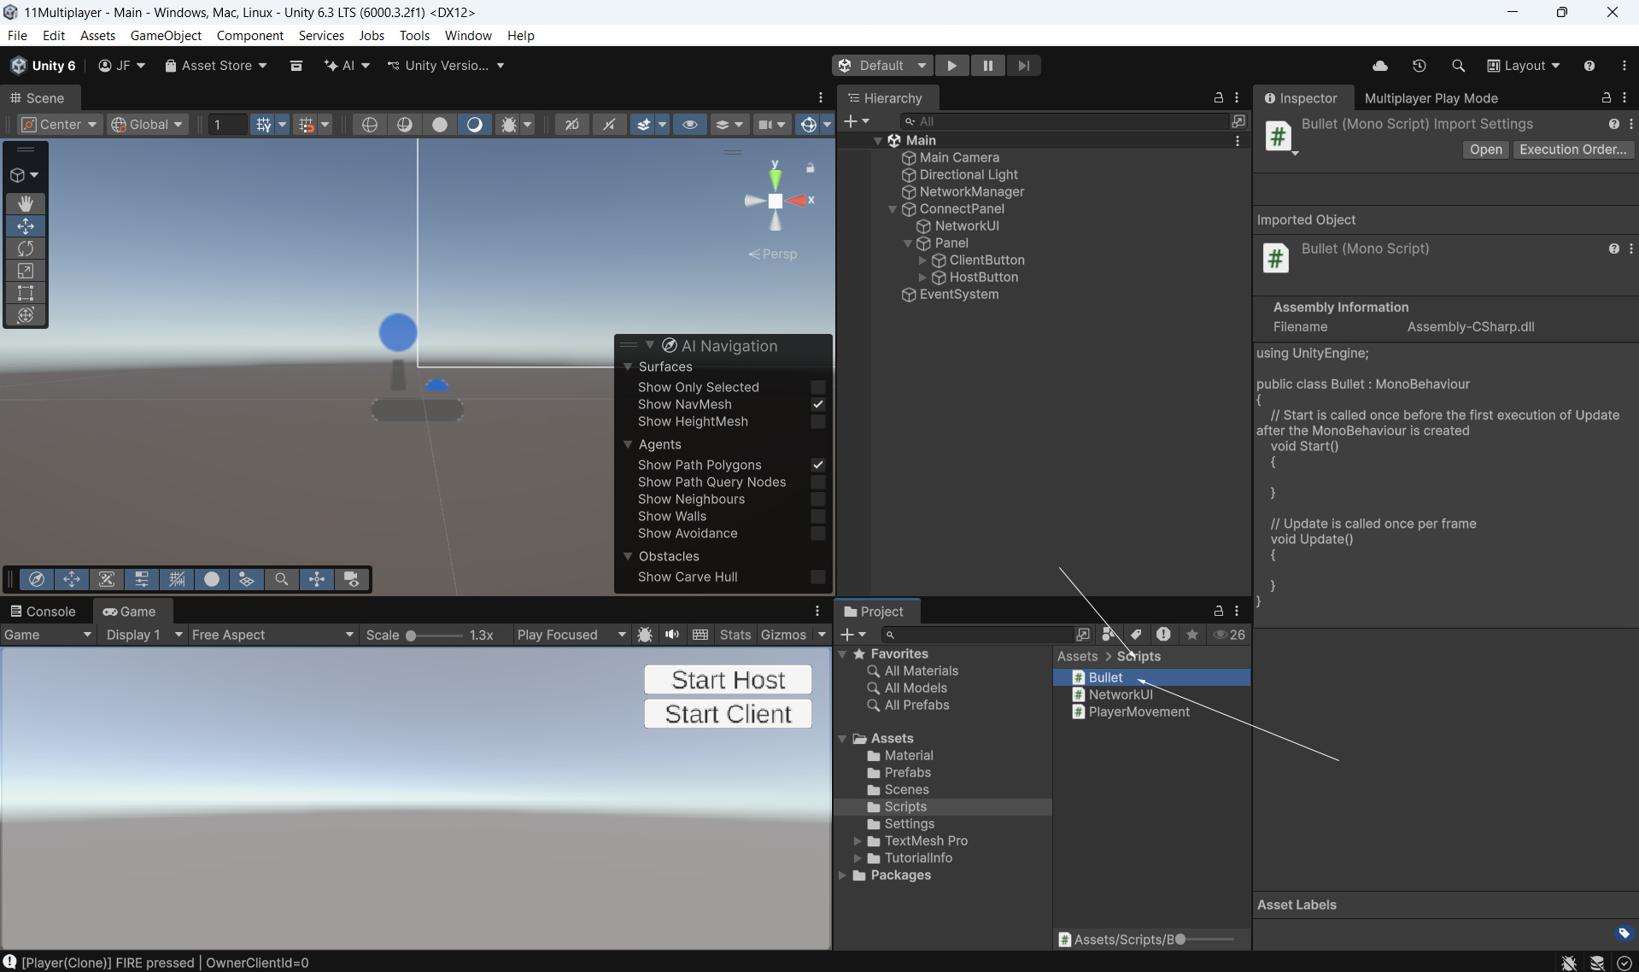1639x972 pixels.
Task: Click the Pause button
Action: [x=987, y=66]
